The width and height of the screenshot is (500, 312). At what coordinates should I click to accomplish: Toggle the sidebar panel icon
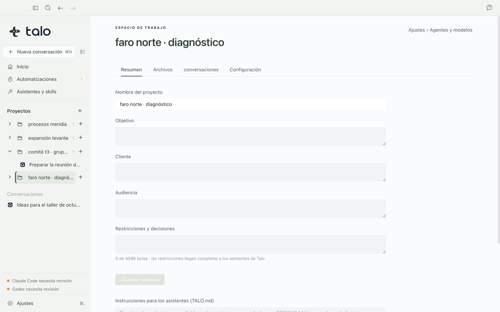click(x=36, y=8)
